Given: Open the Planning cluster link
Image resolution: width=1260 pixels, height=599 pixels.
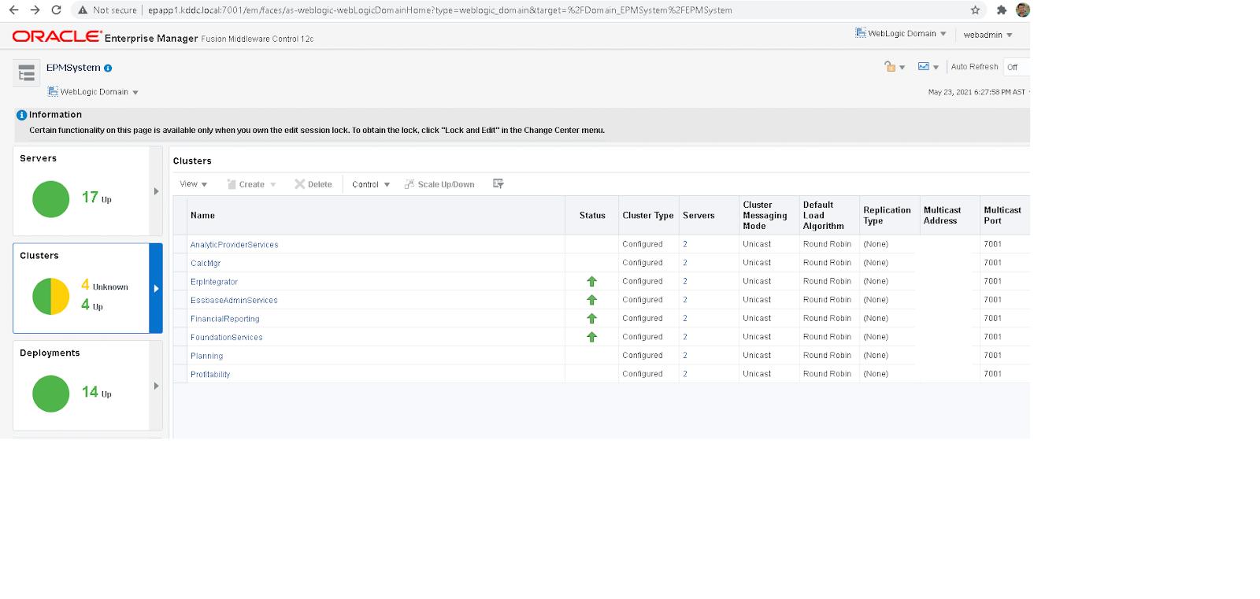Looking at the screenshot, I should point(206,356).
